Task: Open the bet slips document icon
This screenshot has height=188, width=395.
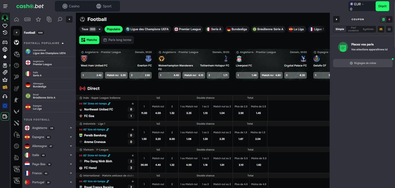Action: [49, 19]
